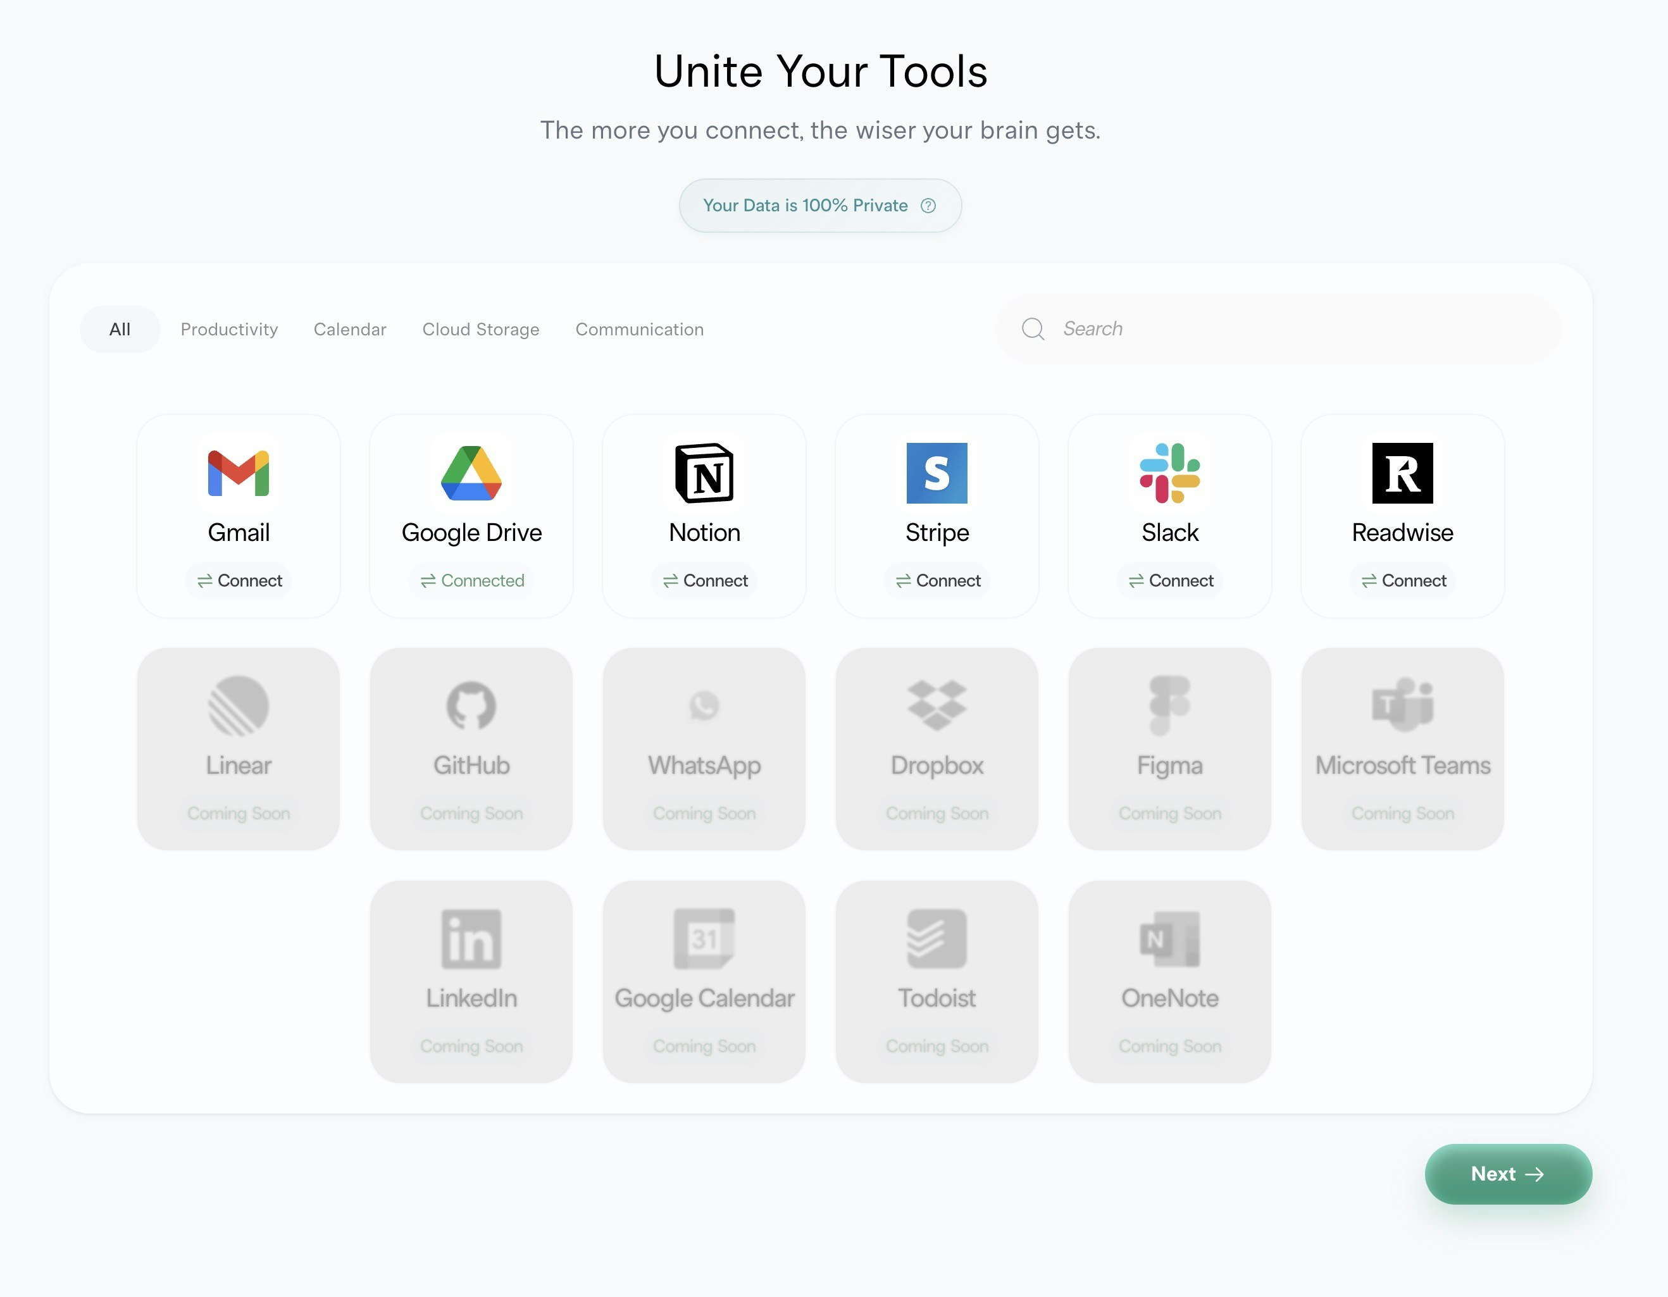Select the Cloud Storage filter tab
This screenshot has width=1668, height=1297.
point(480,329)
